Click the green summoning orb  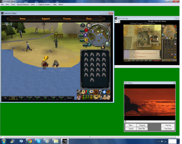89,45
